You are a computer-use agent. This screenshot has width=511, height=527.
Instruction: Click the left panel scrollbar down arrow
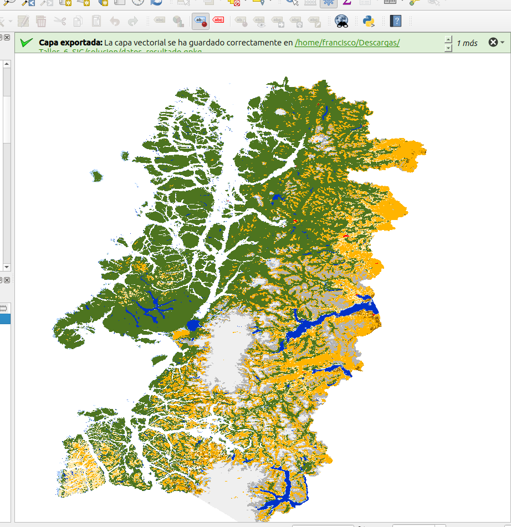coord(6,267)
